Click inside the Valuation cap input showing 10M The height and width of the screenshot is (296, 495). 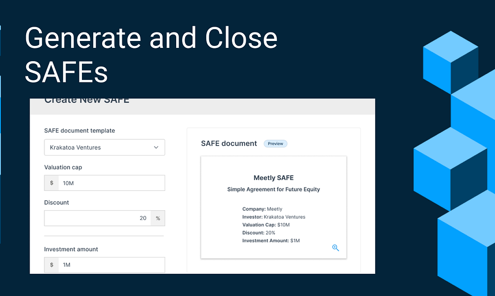pyautogui.click(x=111, y=183)
